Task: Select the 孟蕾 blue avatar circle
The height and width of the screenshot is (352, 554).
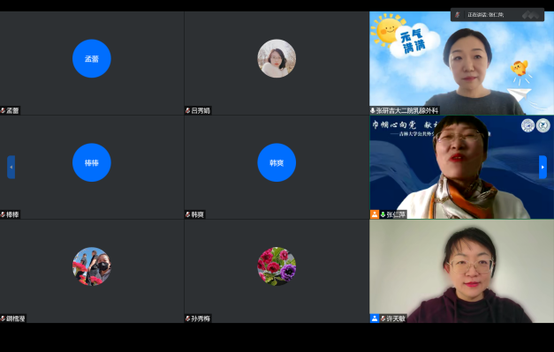Action: click(92, 58)
